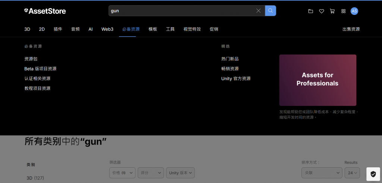Expand the 价格 filter dropdown
This screenshot has width=382, height=183.
click(122, 173)
